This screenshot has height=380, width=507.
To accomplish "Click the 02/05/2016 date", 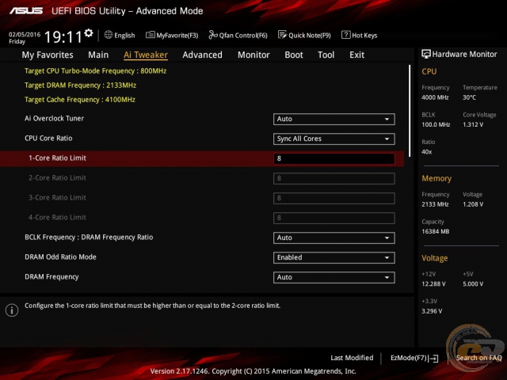I will coord(25,34).
